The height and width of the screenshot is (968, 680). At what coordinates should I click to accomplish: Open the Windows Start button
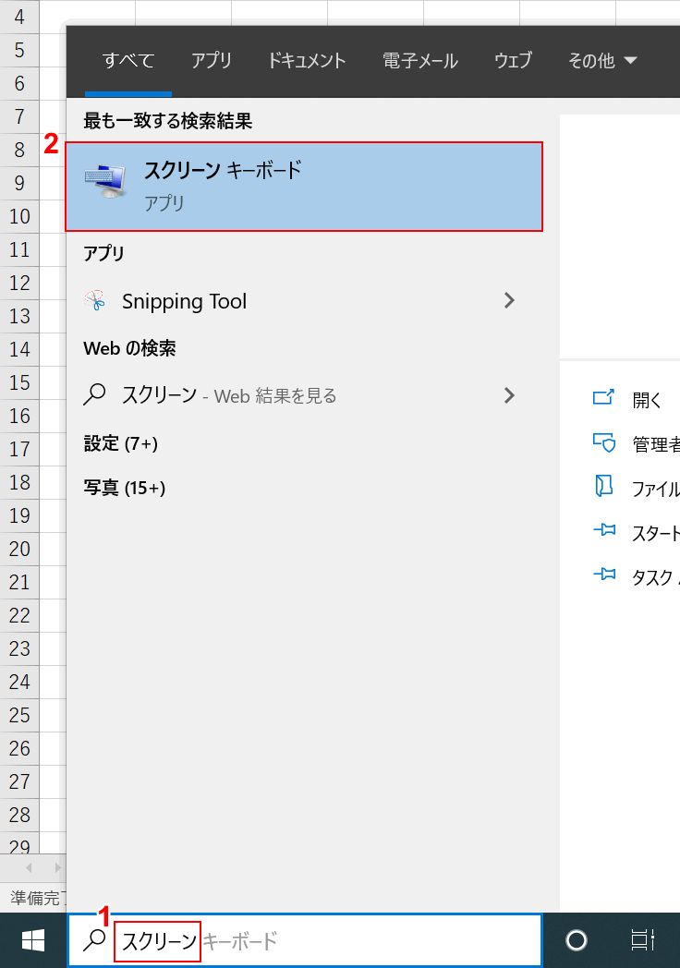click(x=34, y=939)
